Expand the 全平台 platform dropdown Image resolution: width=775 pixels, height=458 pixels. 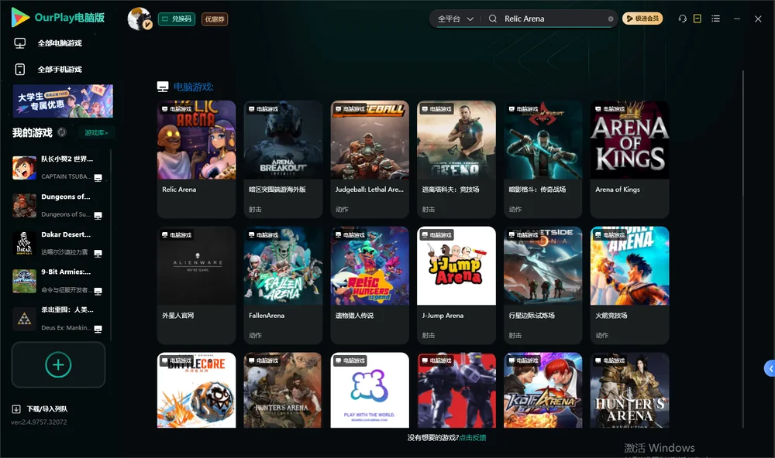(455, 19)
